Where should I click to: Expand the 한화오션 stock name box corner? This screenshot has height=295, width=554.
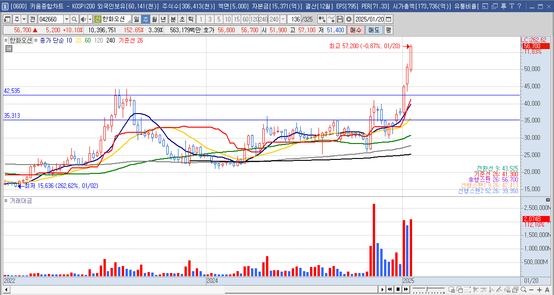coord(129,21)
